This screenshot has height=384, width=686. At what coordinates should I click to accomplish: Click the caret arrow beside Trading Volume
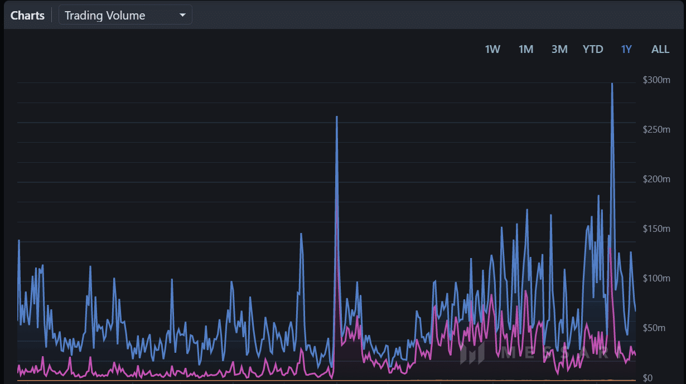[x=182, y=16]
